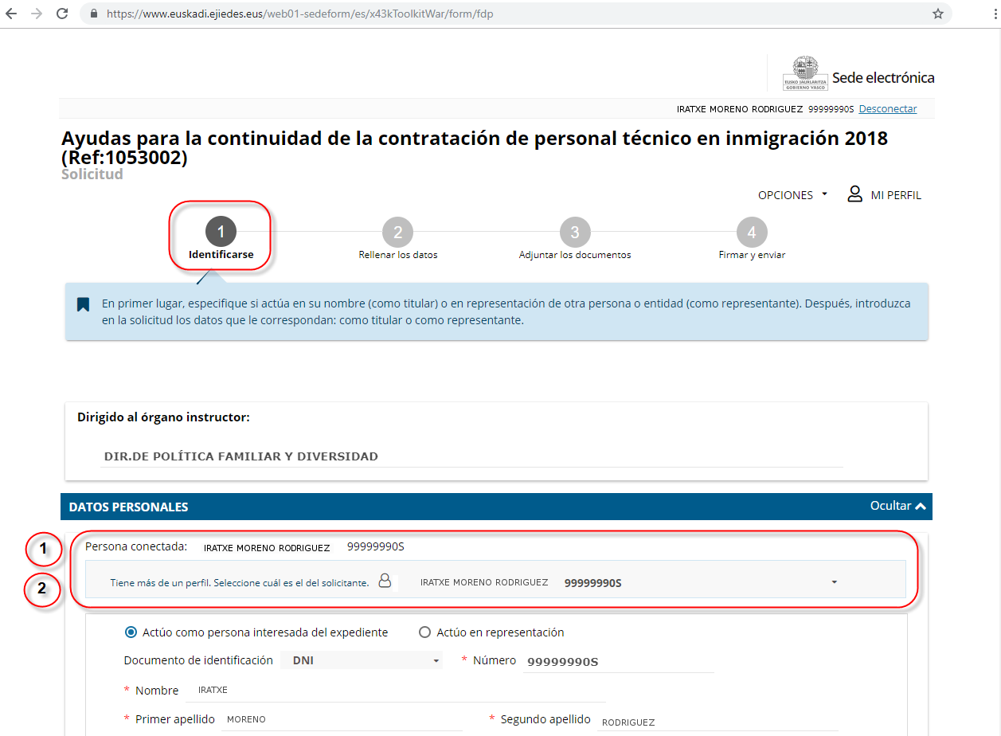
Task: Click the Gobierno Vasco logo
Action: click(x=801, y=74)
